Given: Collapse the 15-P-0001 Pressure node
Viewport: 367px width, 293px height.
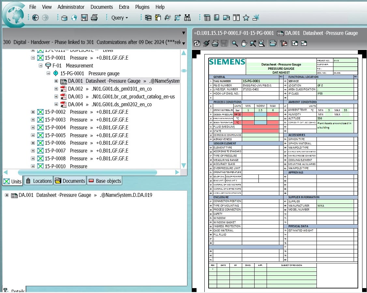Looking at the screenshot, I should [33, 58].
